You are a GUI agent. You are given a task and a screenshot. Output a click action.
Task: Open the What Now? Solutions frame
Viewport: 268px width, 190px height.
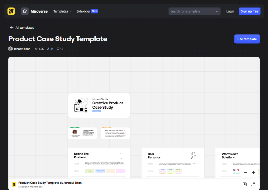pyautogui.click(x=238, y=163)
